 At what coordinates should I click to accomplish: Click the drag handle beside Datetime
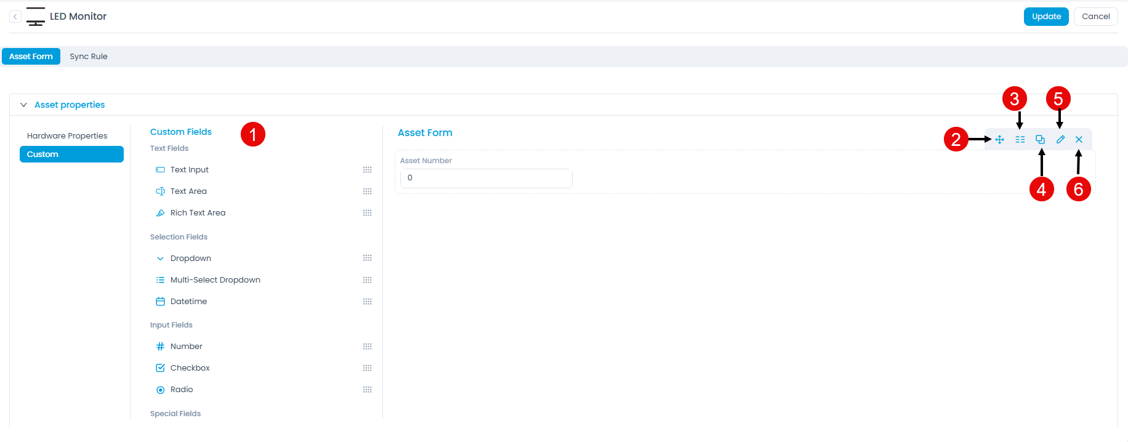368,302
